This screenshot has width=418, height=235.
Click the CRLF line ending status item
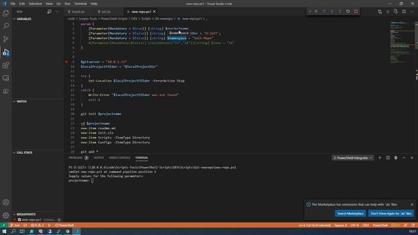pos(366,225)
